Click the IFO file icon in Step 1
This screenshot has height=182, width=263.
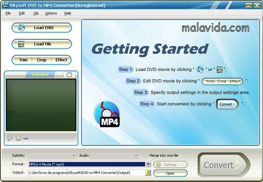(219, 70)
